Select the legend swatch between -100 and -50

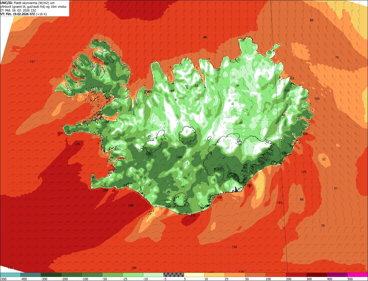coord(92,274)
